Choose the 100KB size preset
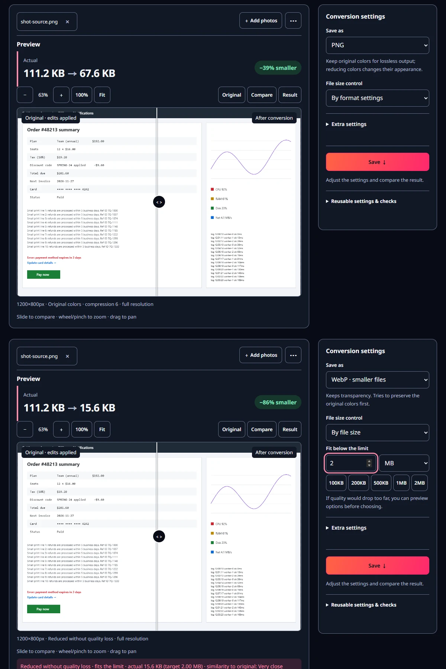 [x=336, y=483]
